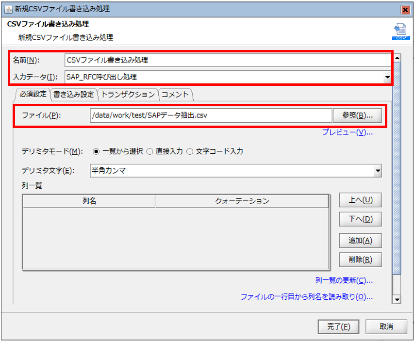The width and height of the screenshot is (414, 341).
Task: Click the scrollbar down arrow
Action: tap(397, 300)
